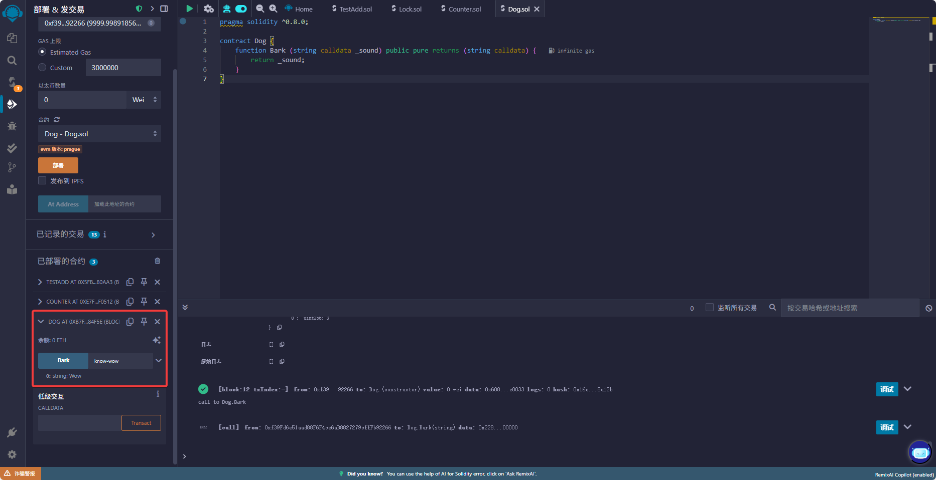Viewport: 936px width, 480px height.
Task: Expand the 已记录的交易 section
Action: click(153, 235)
